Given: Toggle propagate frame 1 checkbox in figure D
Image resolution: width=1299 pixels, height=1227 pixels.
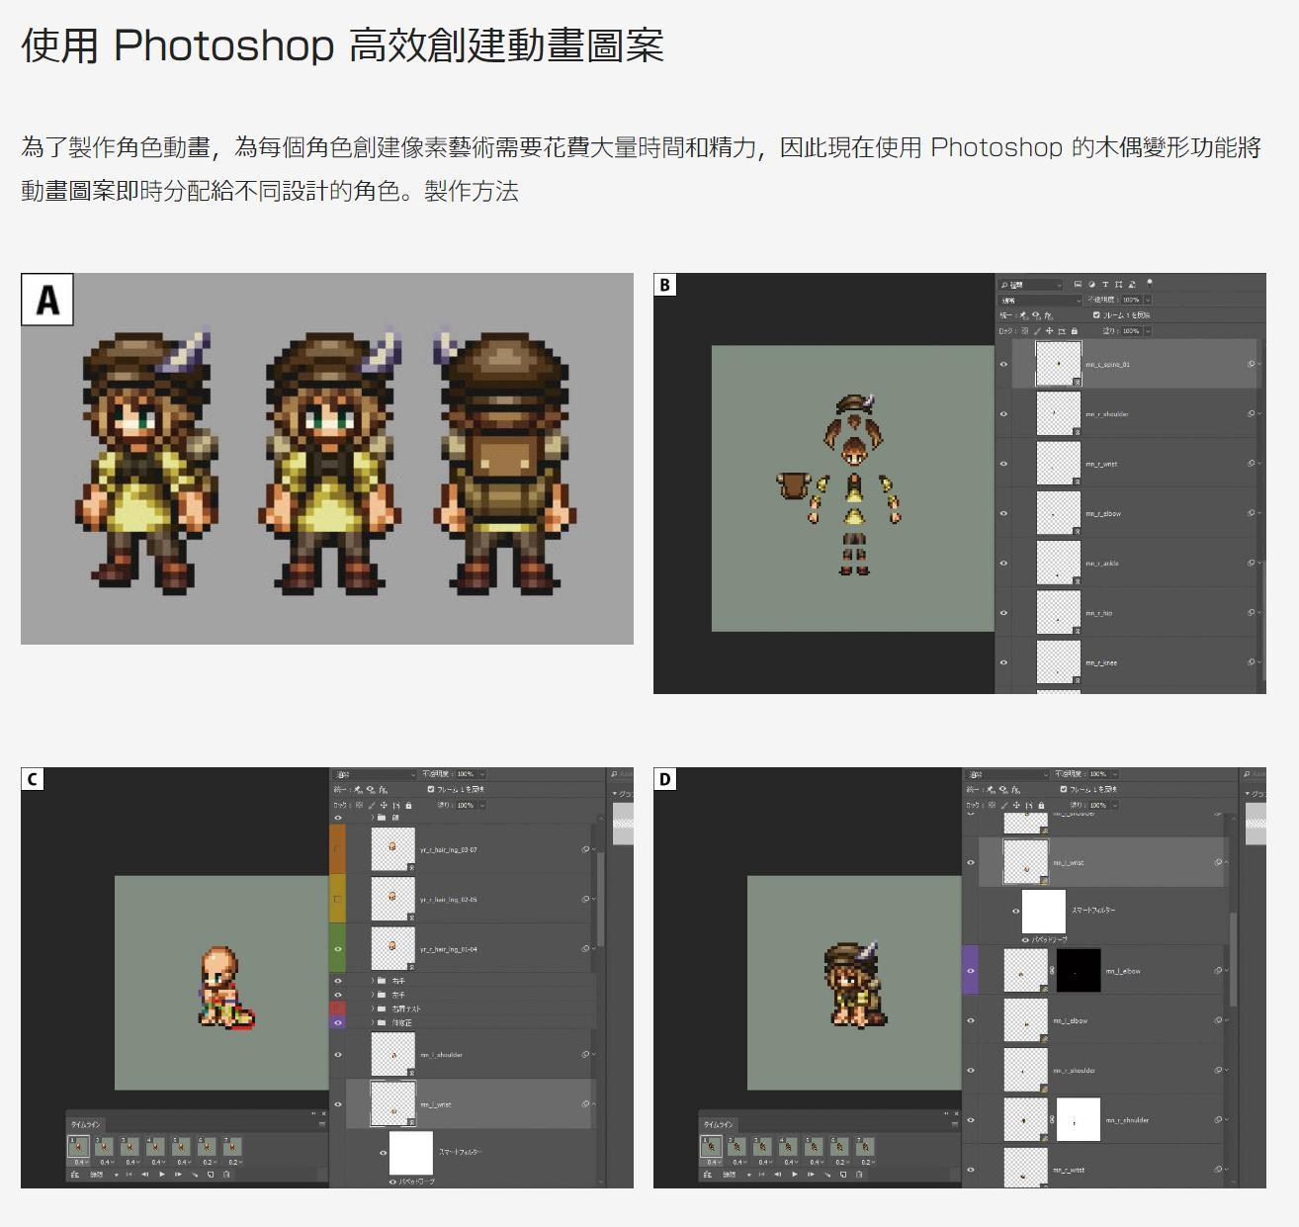Looking at the screenshot, I should click(x=1064, y=789).
